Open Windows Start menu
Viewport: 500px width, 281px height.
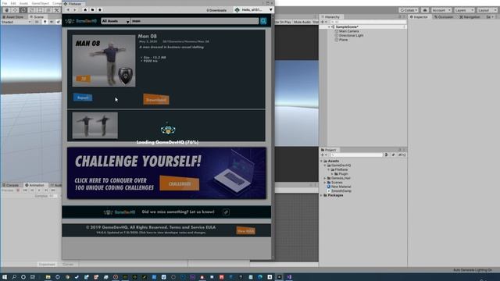(5, 277)
